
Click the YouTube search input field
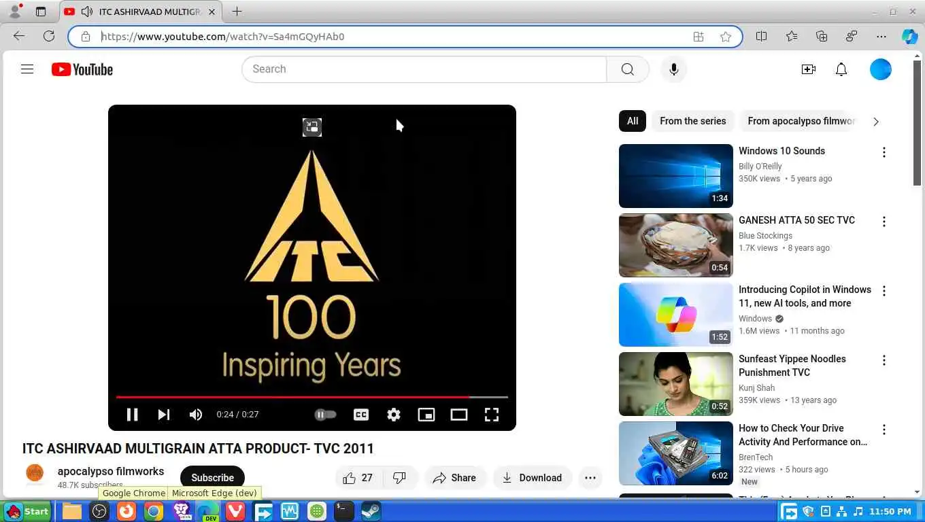coord(424,69)
